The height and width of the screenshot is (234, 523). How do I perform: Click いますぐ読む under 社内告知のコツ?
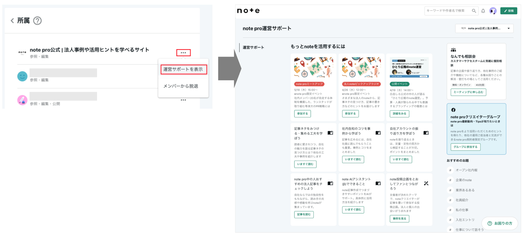pos(353,159)
